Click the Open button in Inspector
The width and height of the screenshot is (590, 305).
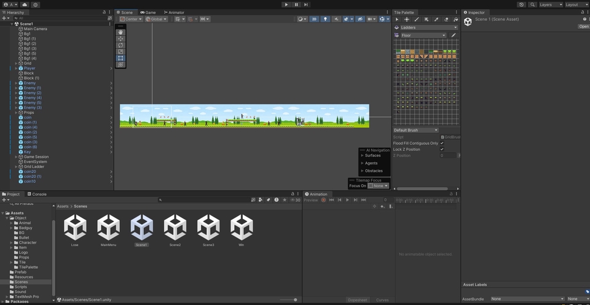(583, 26)
